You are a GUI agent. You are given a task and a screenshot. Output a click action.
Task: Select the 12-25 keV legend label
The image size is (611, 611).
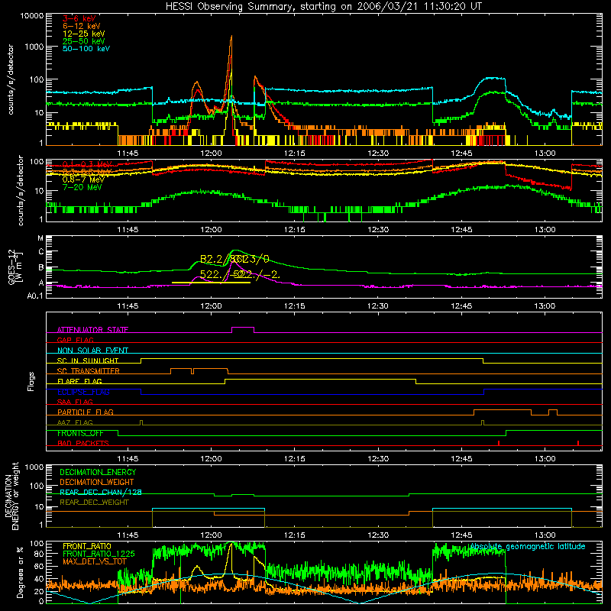tap(83, 34)
